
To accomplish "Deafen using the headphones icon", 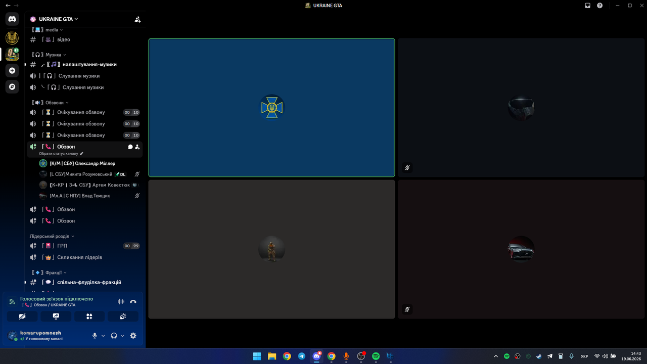I will point(114,336).
